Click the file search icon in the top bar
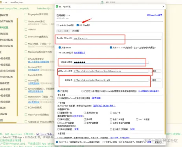The image size is (182, 147). 102,2
